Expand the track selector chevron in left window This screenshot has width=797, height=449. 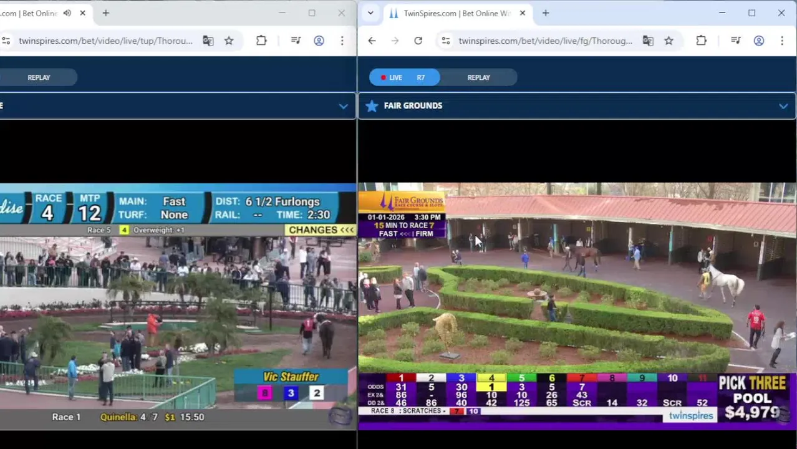click(x=343, y=106)
